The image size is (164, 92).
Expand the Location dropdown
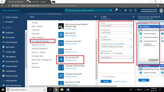[x=116, y=40]
